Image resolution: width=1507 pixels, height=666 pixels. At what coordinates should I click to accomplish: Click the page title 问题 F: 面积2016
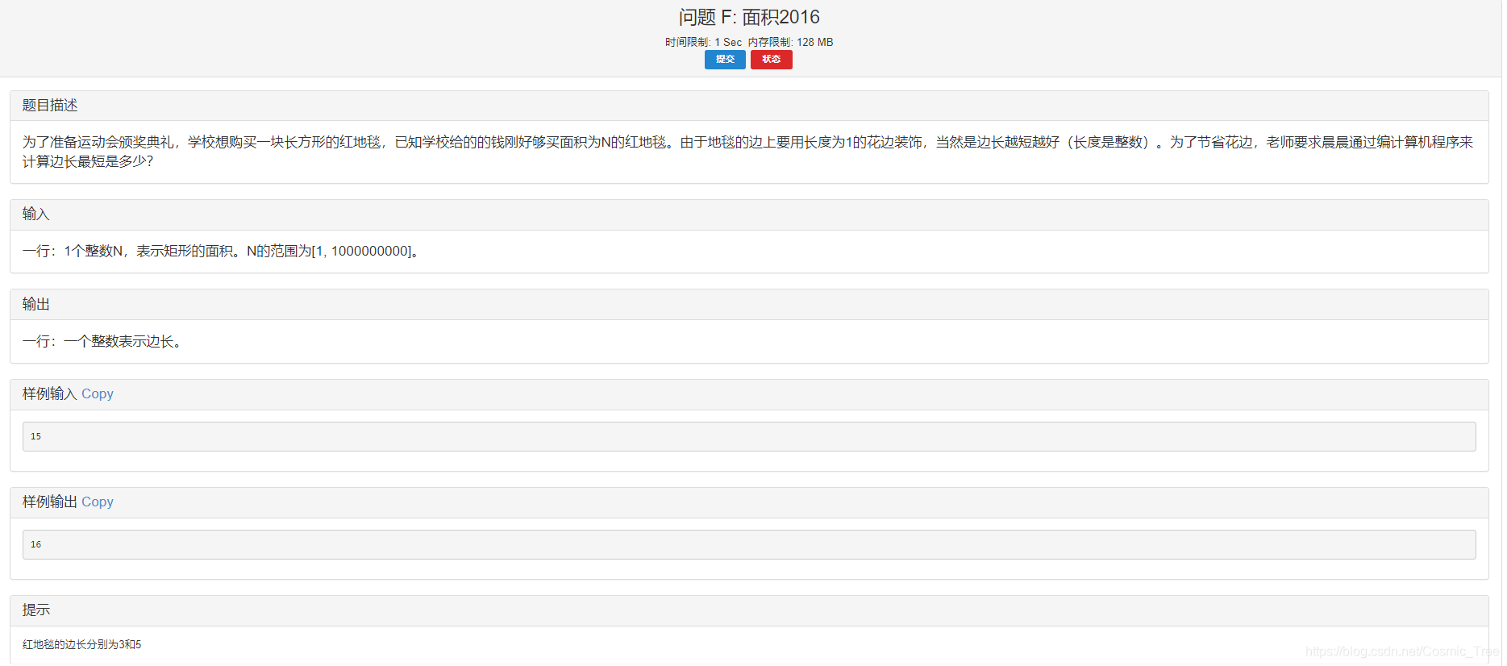pyautogui.click(x=749, y=17)
